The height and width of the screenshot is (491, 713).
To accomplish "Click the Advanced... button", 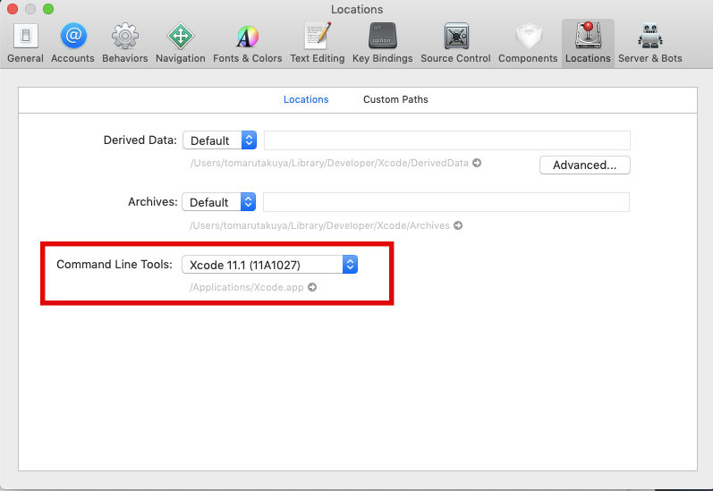I will 585,165.
